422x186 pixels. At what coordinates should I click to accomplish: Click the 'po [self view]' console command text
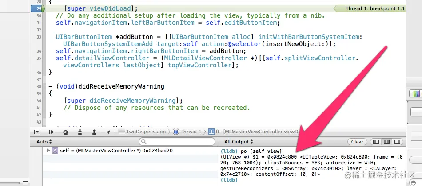(261, 151)
